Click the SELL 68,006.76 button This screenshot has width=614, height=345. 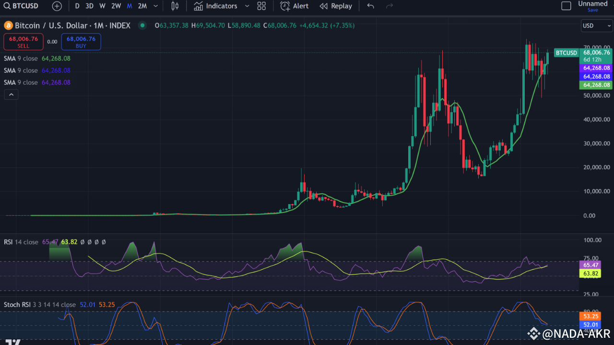[24, 42]
